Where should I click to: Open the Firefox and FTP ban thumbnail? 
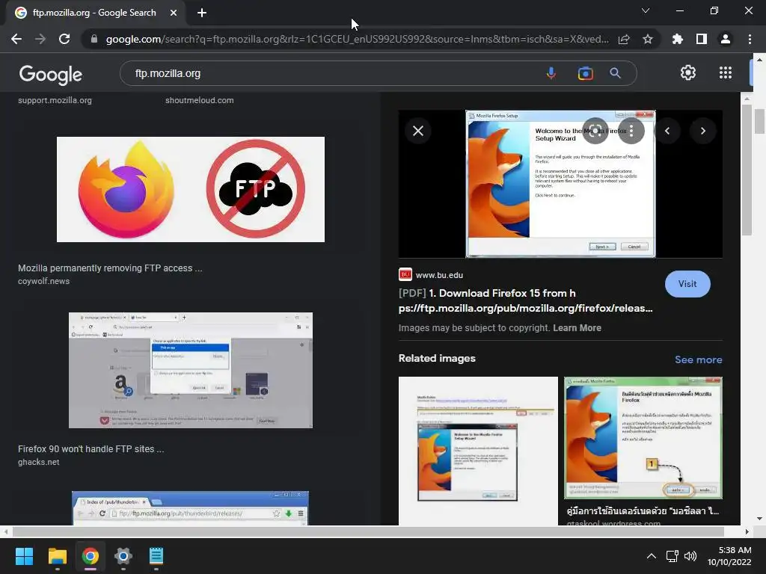click(191, 189)
